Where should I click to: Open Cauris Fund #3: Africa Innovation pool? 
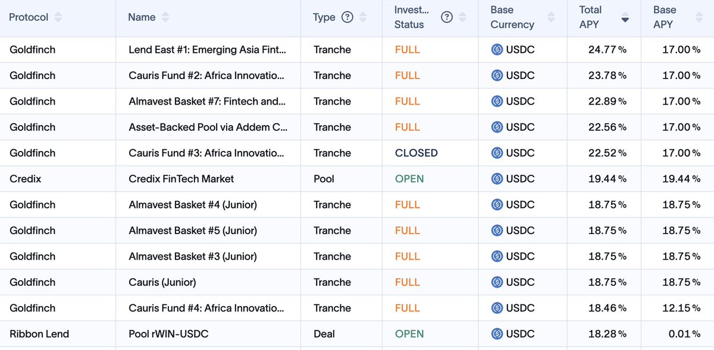[x=206, y=153]
